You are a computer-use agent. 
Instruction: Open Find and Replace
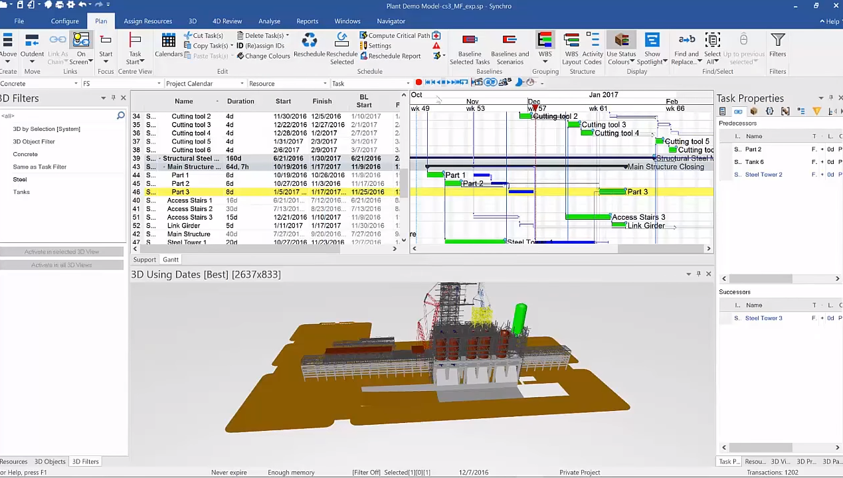click(686, 49)
